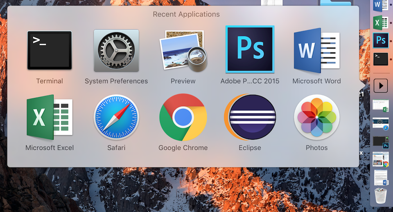Click the "Microsoft Excel" label text

(50, 148)
